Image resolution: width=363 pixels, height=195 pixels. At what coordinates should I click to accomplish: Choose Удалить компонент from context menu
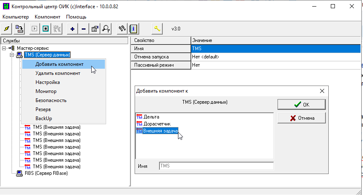click(58, 73)
